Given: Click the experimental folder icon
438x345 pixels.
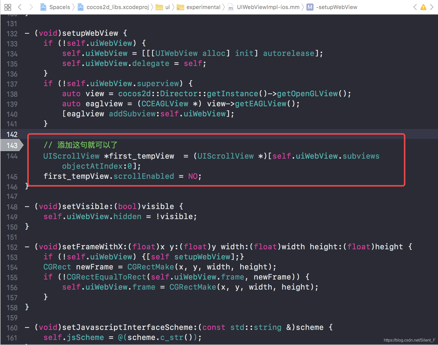Looking at the screenshot, I should coord(180,7).
